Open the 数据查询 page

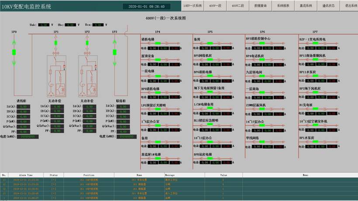pyautogui.click(x=261, y=6)
